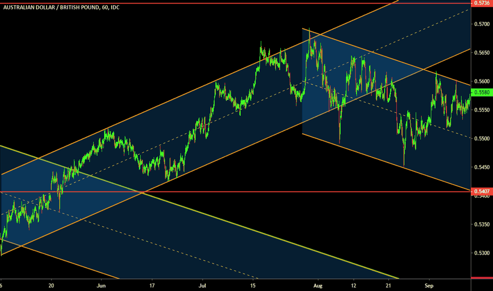Viewport: 493px width, 291px height.
Task: Click the 0.5350 price axis value
Action: click(x=482, y=224)
